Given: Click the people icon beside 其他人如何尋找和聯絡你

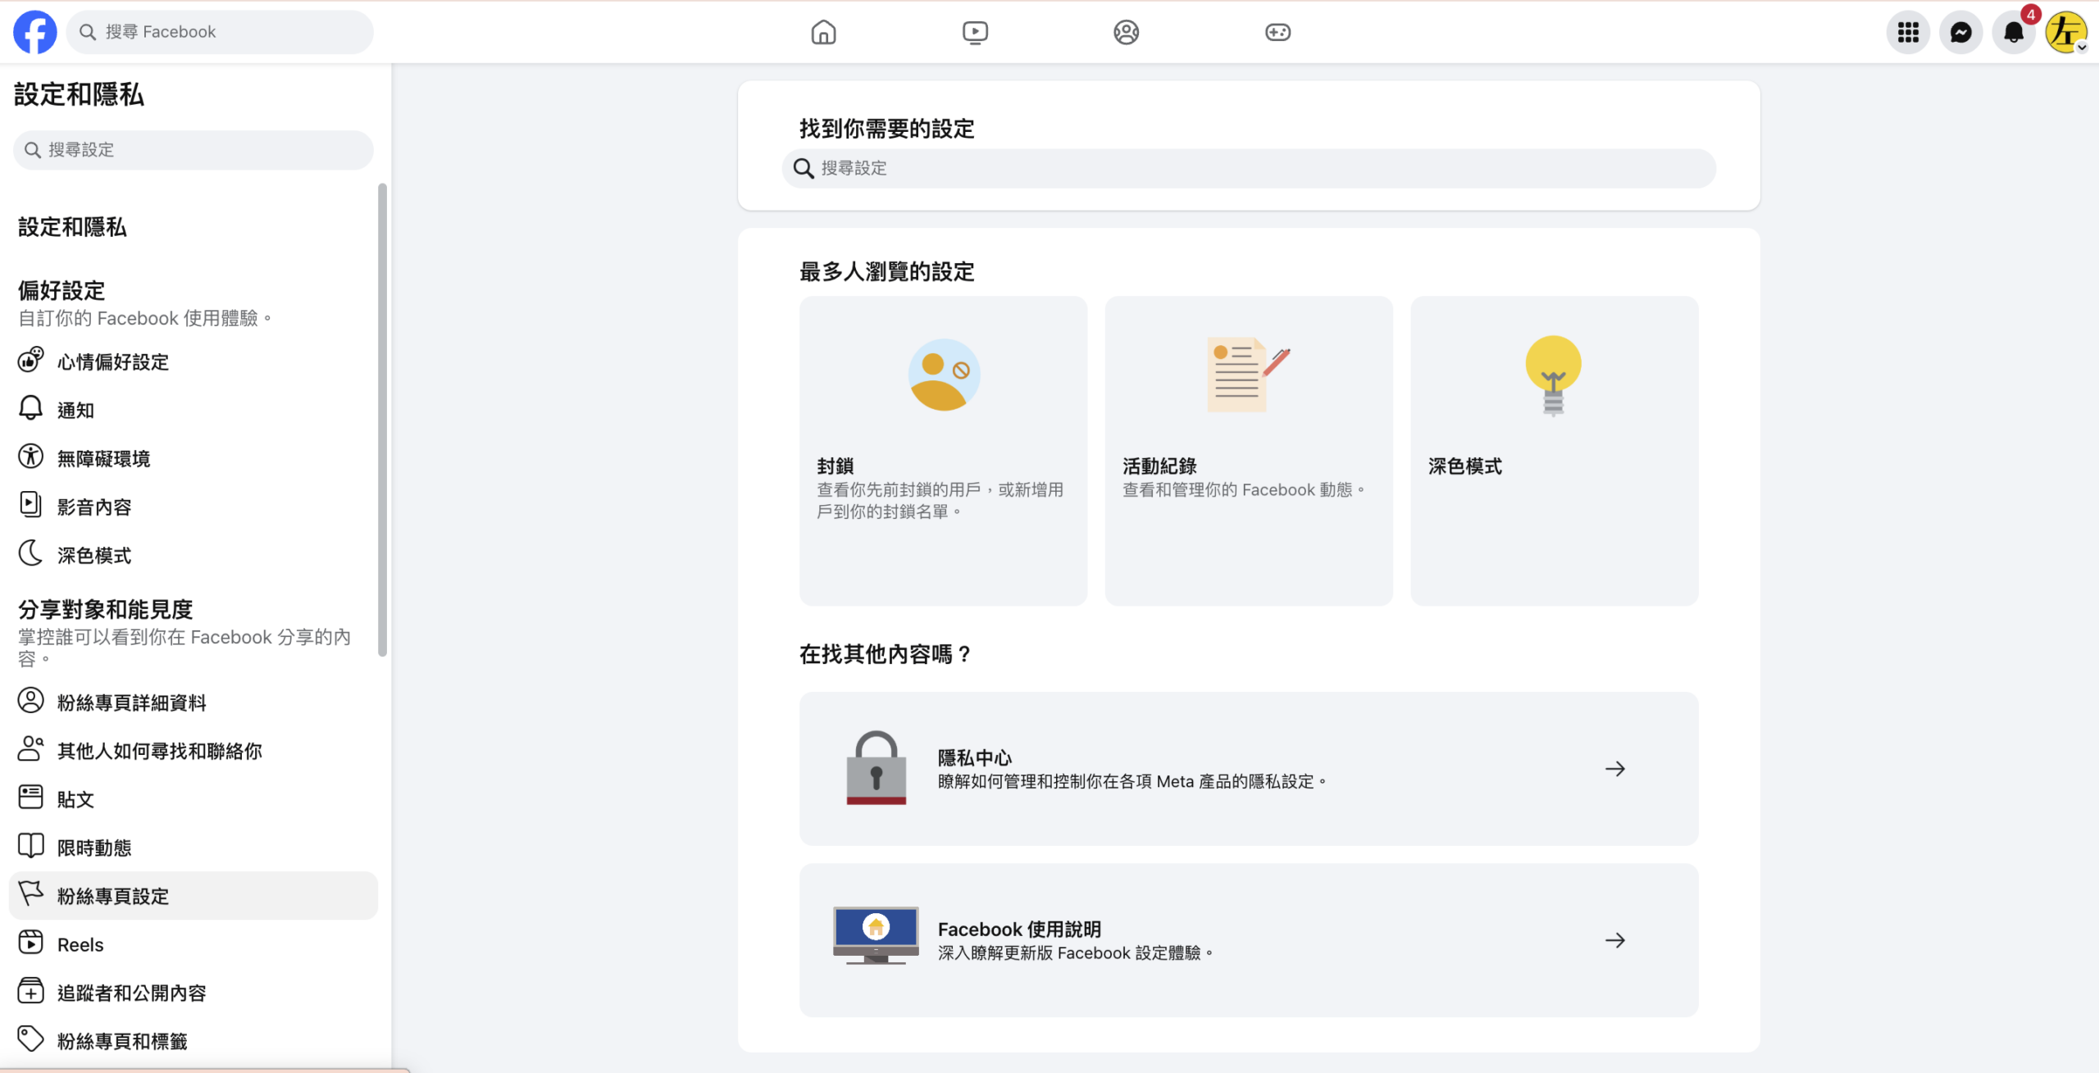Looking at the screenshot, I should point(31,748).
